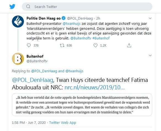Expand the Buitenhof tweet options chevron
This screenshot has height=131, width=161.
click(x=150, y=55)
